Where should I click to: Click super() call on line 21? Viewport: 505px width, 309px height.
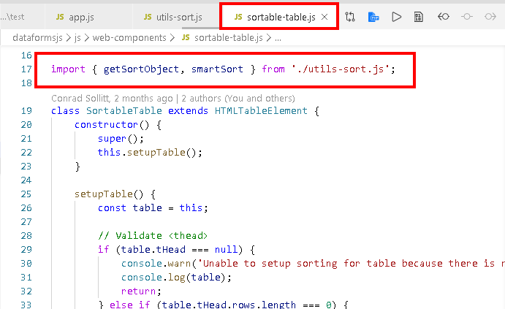tap(121, 139)
